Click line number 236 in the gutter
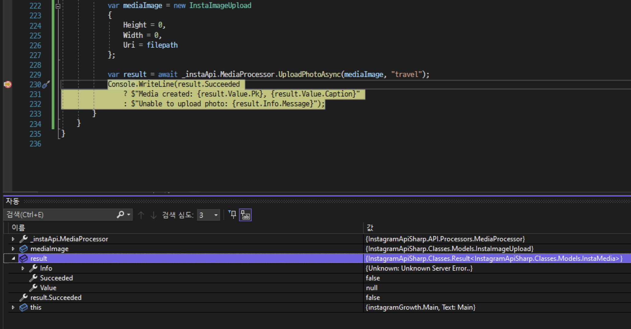 tap(35, 144)
